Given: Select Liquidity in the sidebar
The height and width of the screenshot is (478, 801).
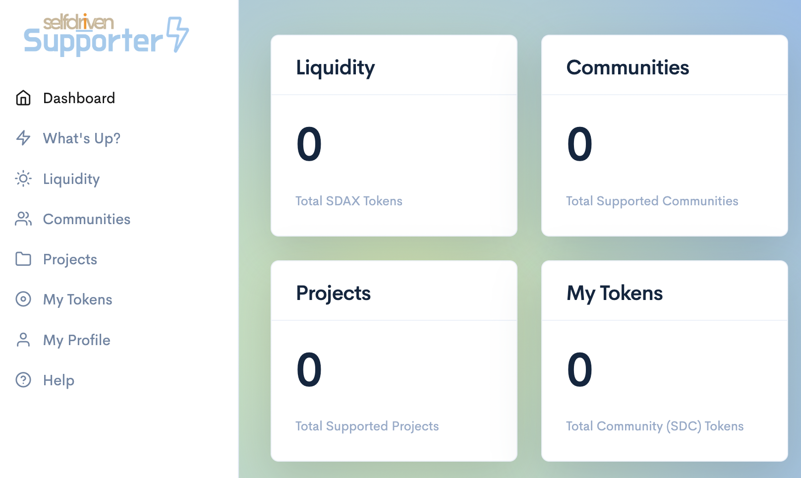Looking at the screenshot, I should click(71, 179).
